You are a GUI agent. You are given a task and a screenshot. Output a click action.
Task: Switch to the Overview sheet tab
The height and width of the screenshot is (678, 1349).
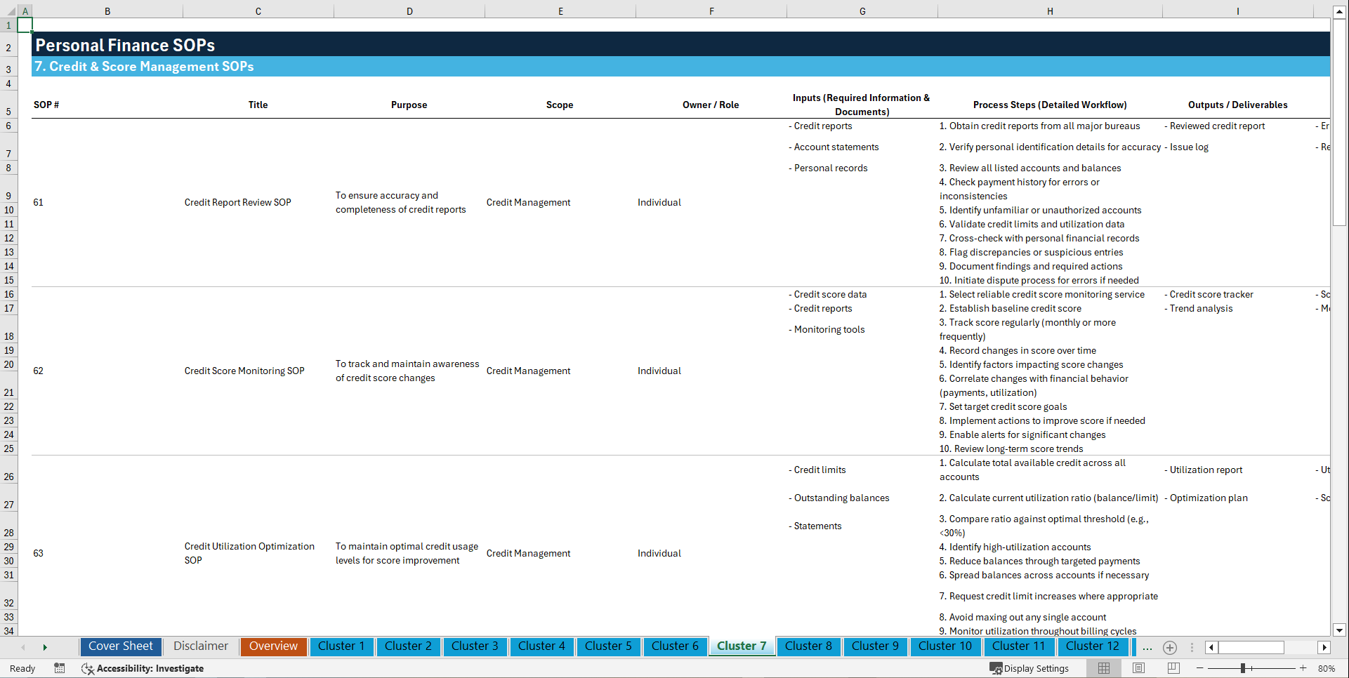tap(273, 646)
